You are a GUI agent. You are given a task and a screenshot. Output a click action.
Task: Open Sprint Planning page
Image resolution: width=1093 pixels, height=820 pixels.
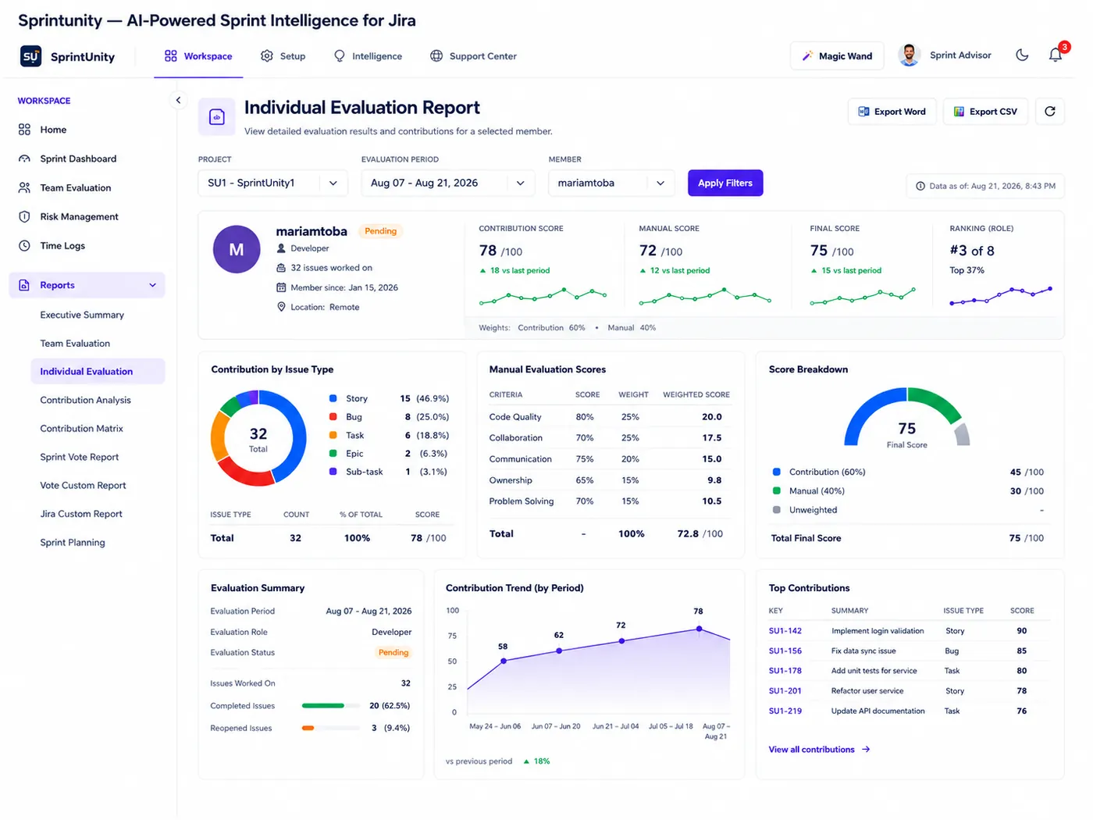click(72, 543)
